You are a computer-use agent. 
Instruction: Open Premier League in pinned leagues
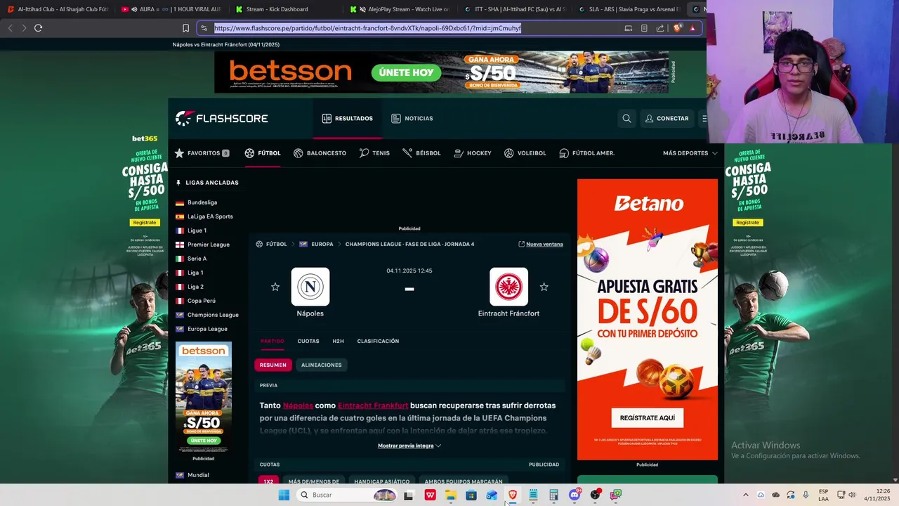[x=209, y=245]
